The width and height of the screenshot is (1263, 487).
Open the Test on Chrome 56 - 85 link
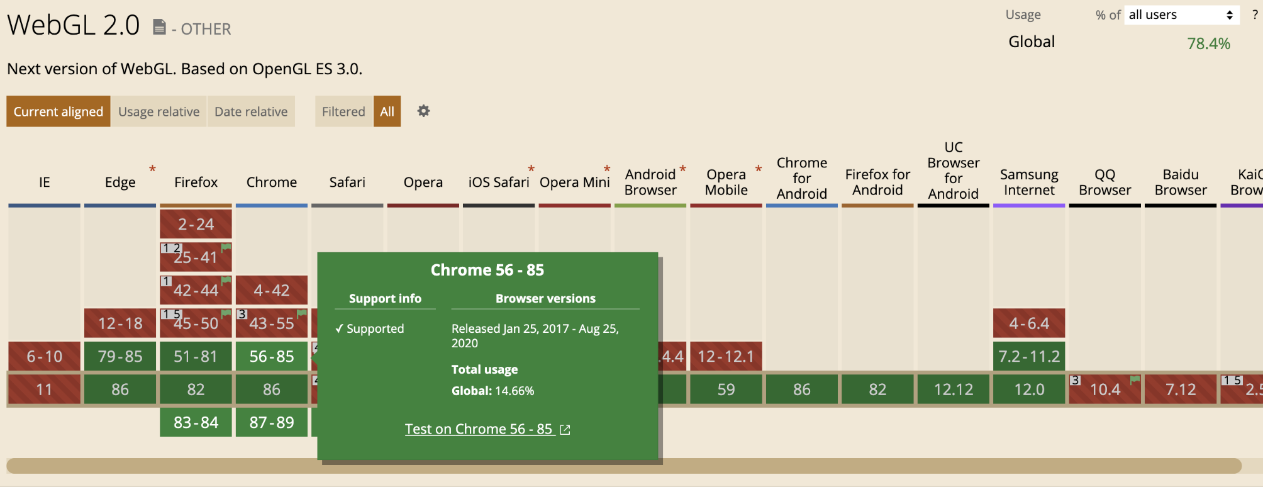pyautogui.click(x=478, y=429)
